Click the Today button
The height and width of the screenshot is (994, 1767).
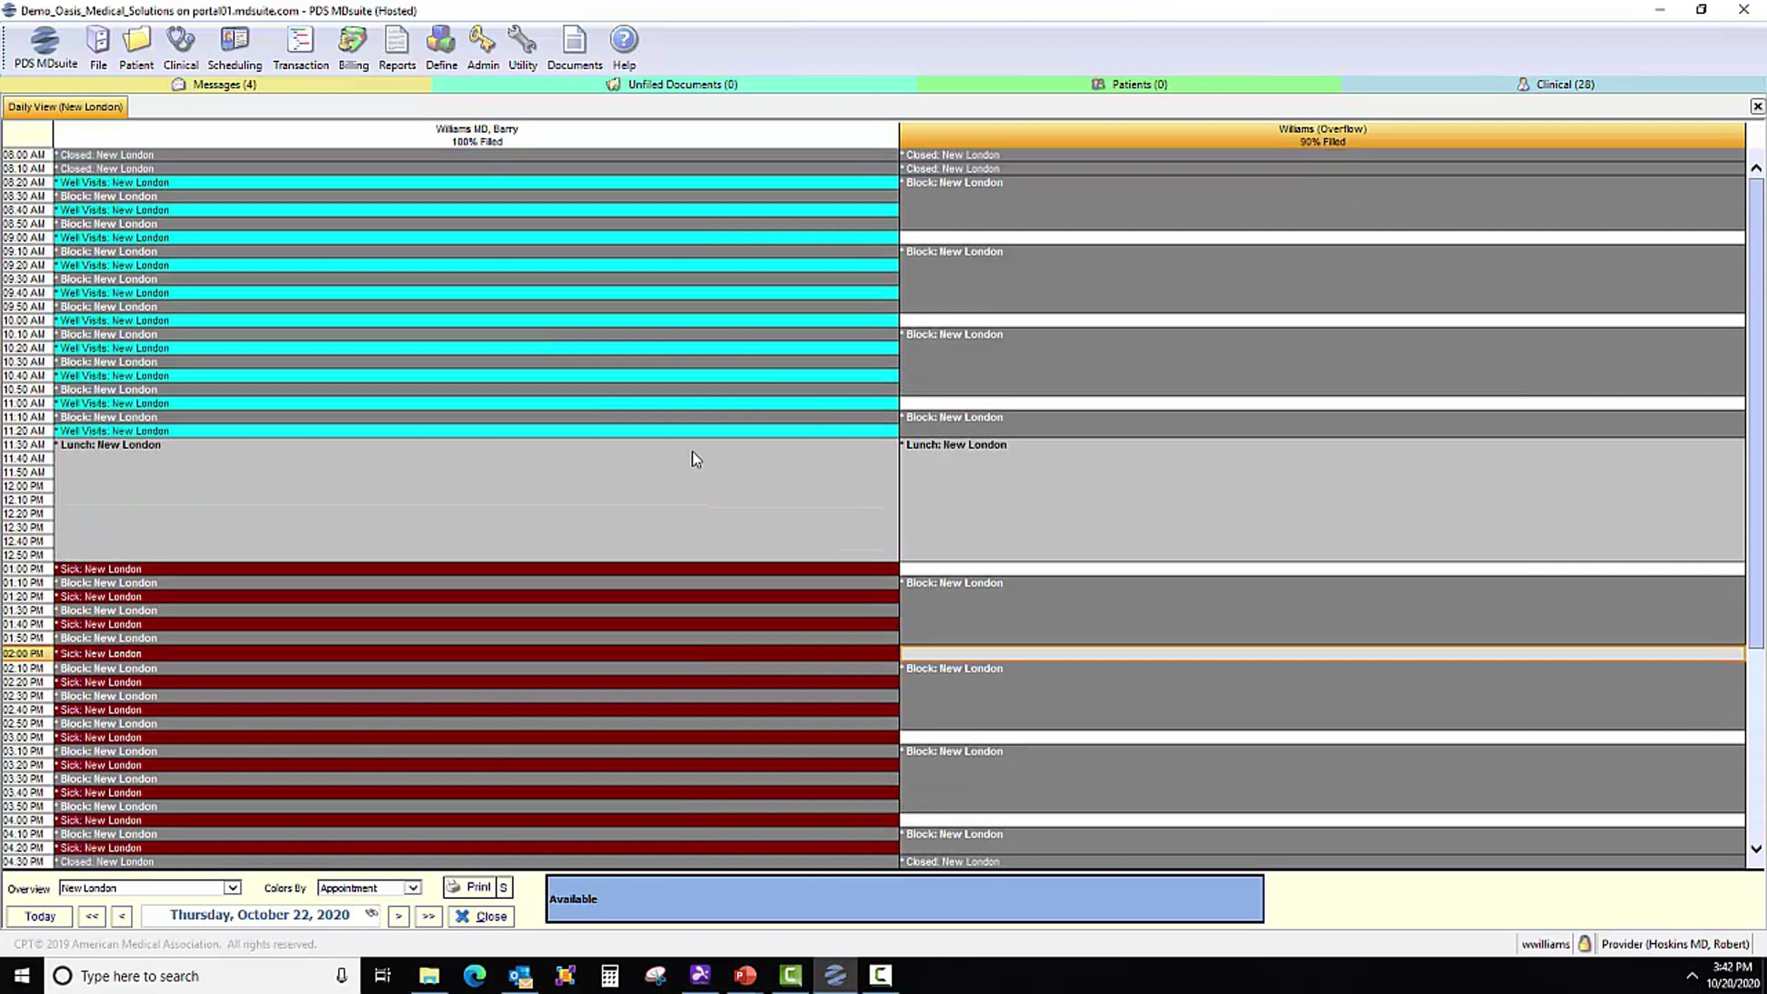click(x=40, y=916)
